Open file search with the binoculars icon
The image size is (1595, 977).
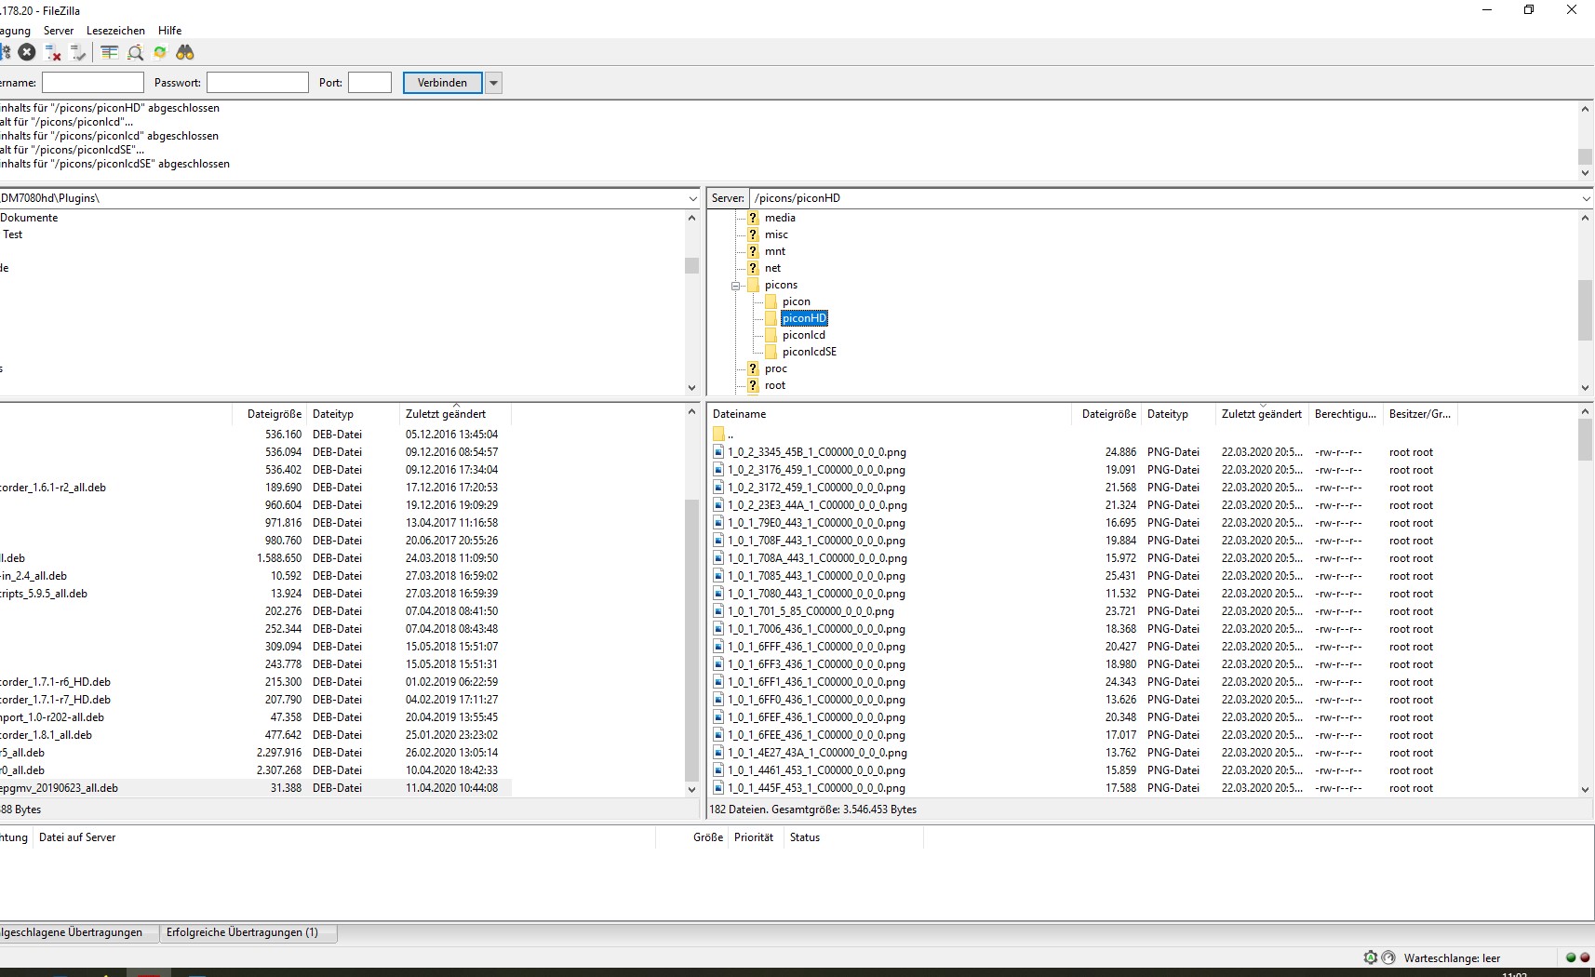point(185,53)
